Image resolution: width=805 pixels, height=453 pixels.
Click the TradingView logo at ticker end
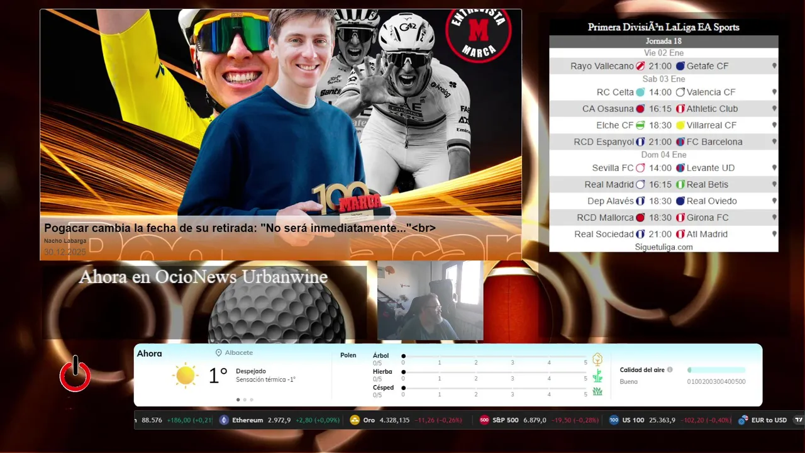799,420
